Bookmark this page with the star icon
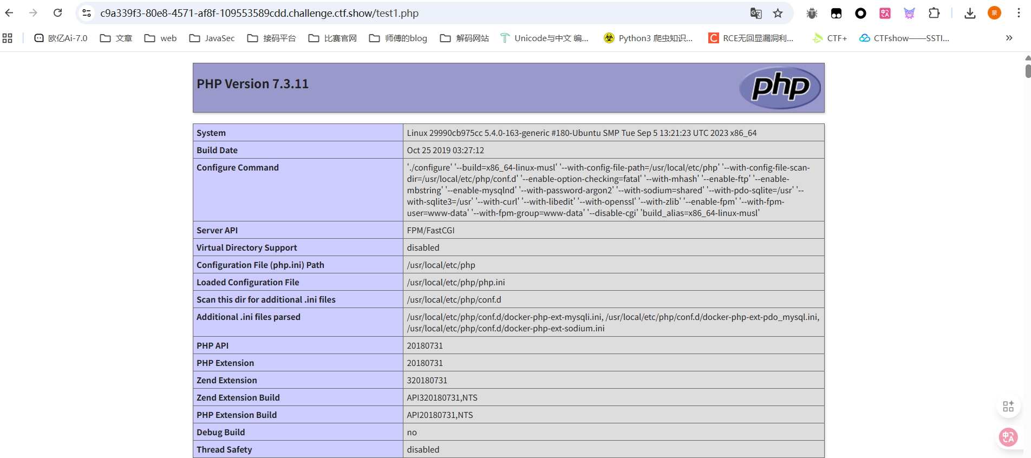1031x458 pixels. (778, 13)
